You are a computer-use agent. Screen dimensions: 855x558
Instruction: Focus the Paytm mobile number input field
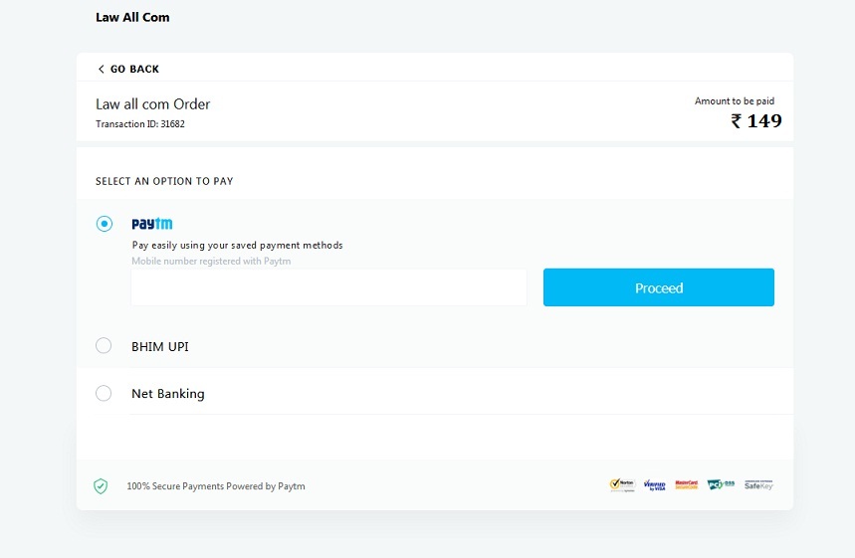328,287
